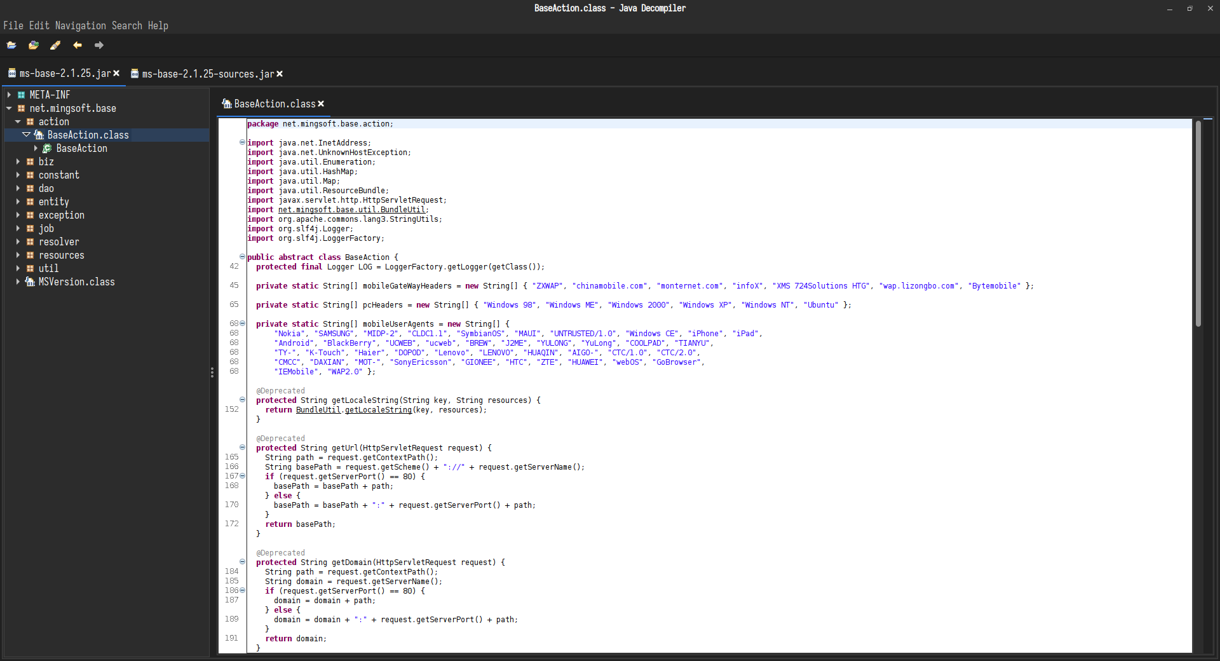This screenshot has width=1220, height=661.
Task: Click the jar icon on ms-base-2.1.25-sources.jar tab
Action: tap(135, 74)
